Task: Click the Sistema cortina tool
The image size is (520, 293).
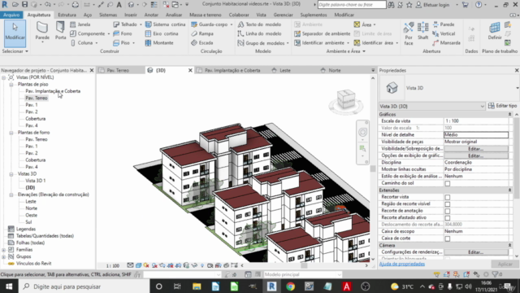Action: (x=166, y=24)
